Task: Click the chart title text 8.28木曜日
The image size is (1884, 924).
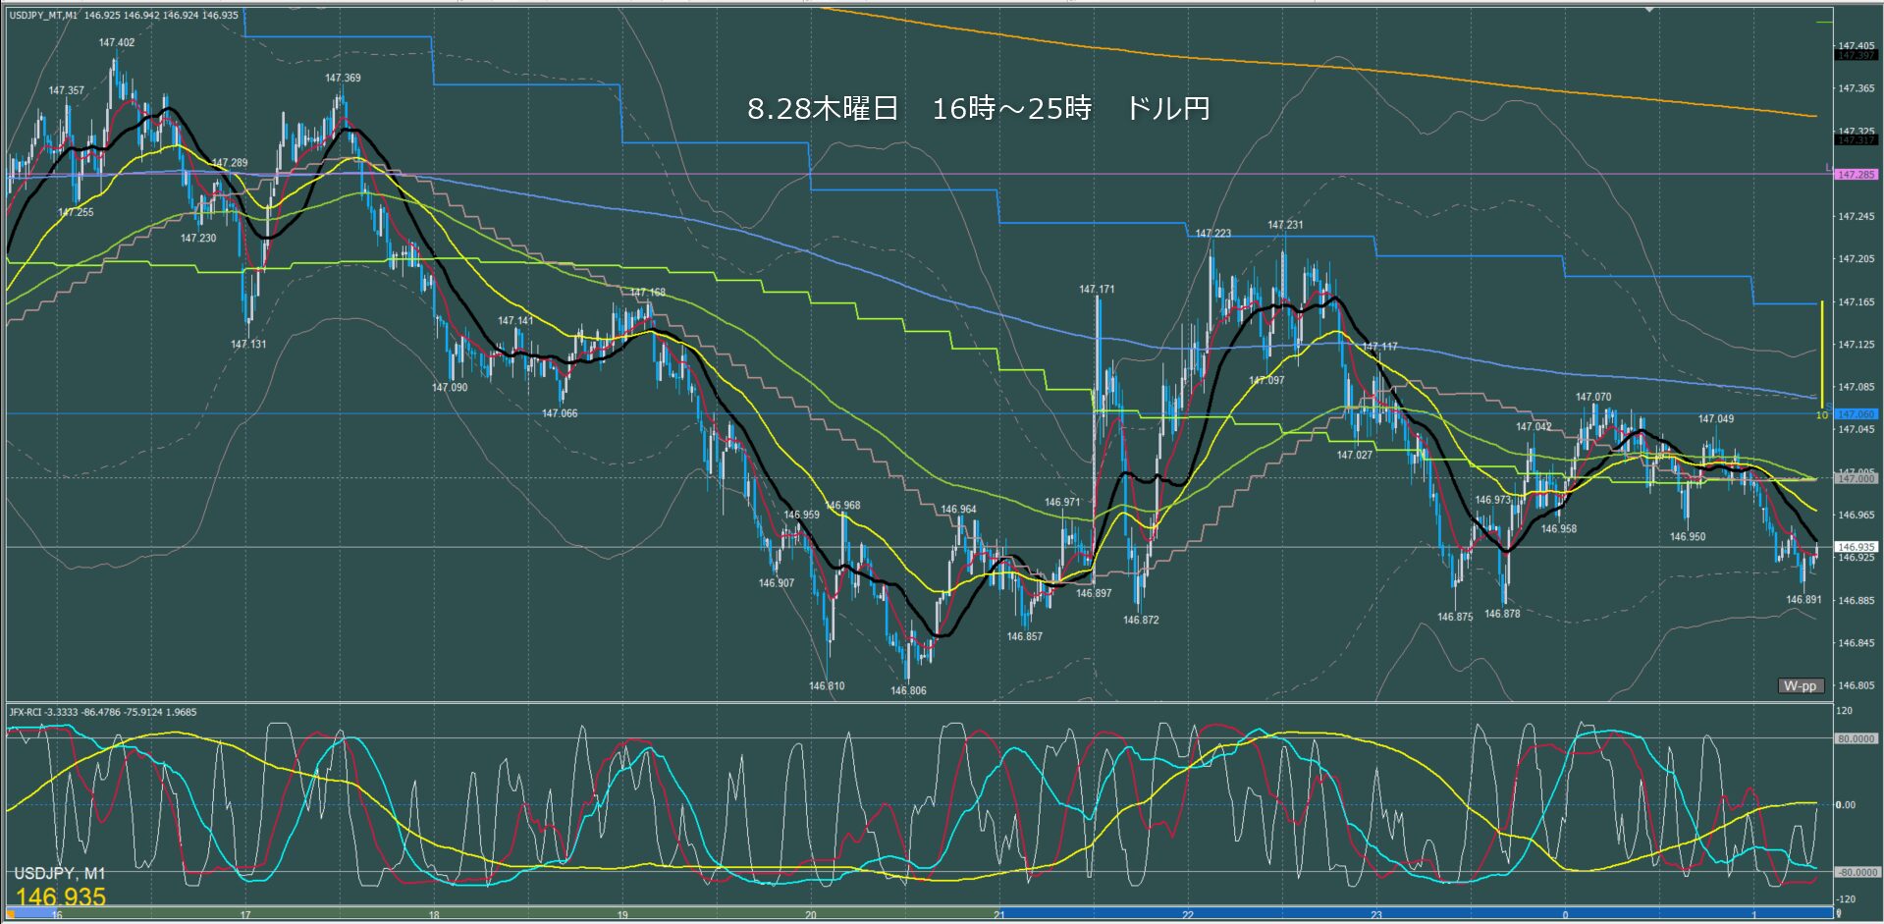Action: coord(823,108)
